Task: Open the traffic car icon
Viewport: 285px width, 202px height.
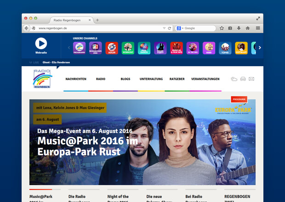Action: pyautogui.click(x=243, y=79)
